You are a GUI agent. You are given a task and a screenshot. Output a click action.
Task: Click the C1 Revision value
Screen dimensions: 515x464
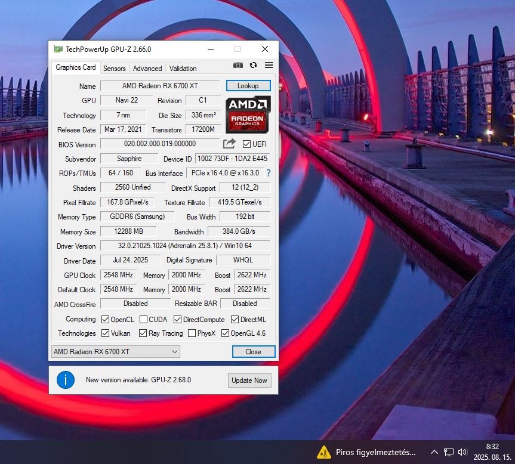[x=203, y=100]
